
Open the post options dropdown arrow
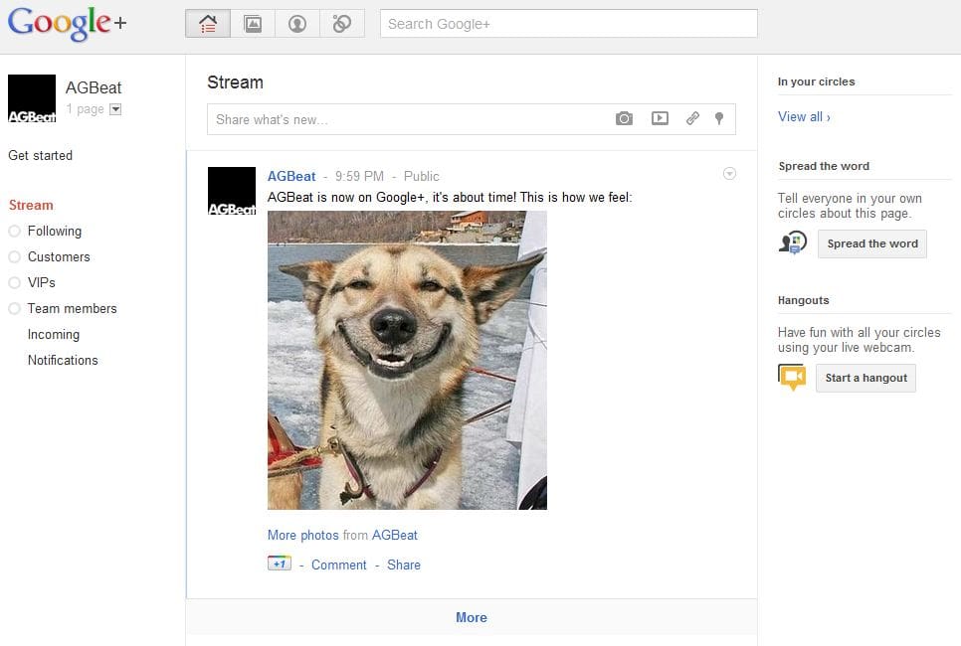click(729, 175)
